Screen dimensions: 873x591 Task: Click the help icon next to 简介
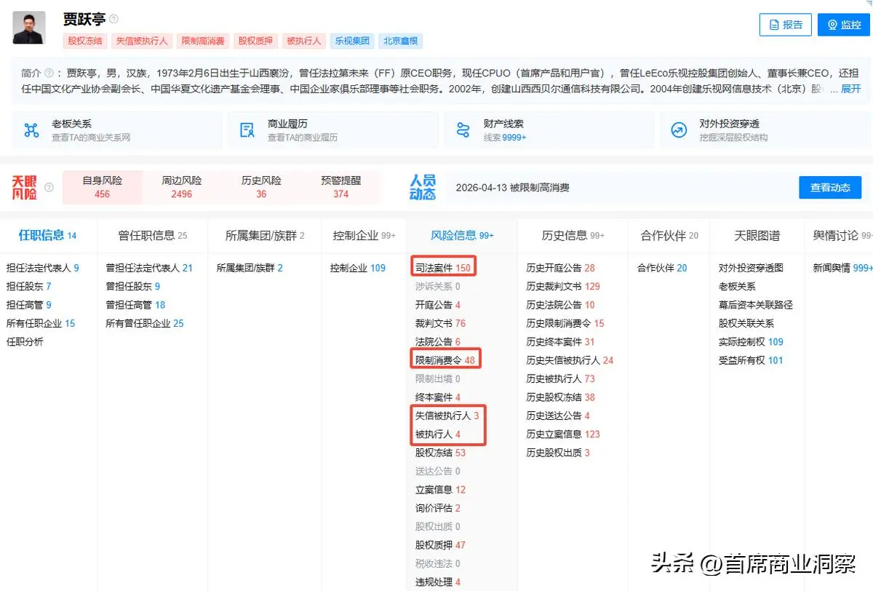coord(49,73)
